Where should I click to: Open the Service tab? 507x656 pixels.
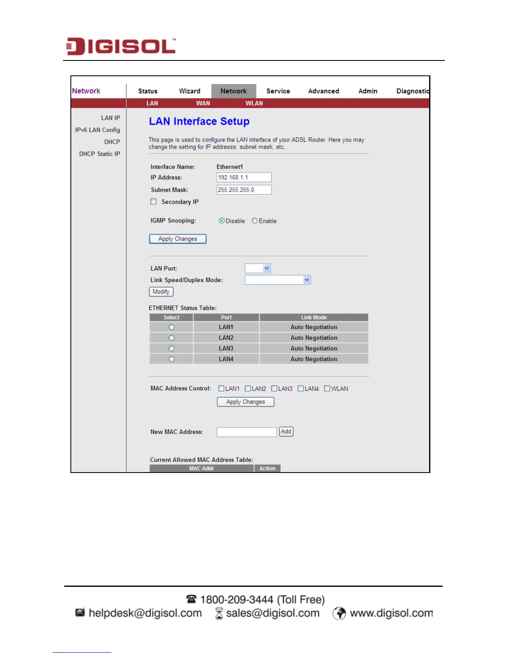(x=278, y=91)
